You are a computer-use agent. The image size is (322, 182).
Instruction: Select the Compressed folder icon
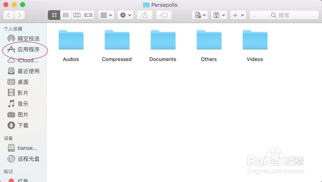coord(117,40)
